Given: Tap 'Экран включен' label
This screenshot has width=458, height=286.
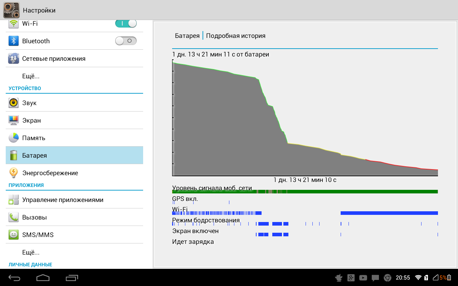Looking at the screenshot, I should click(195, 231).
